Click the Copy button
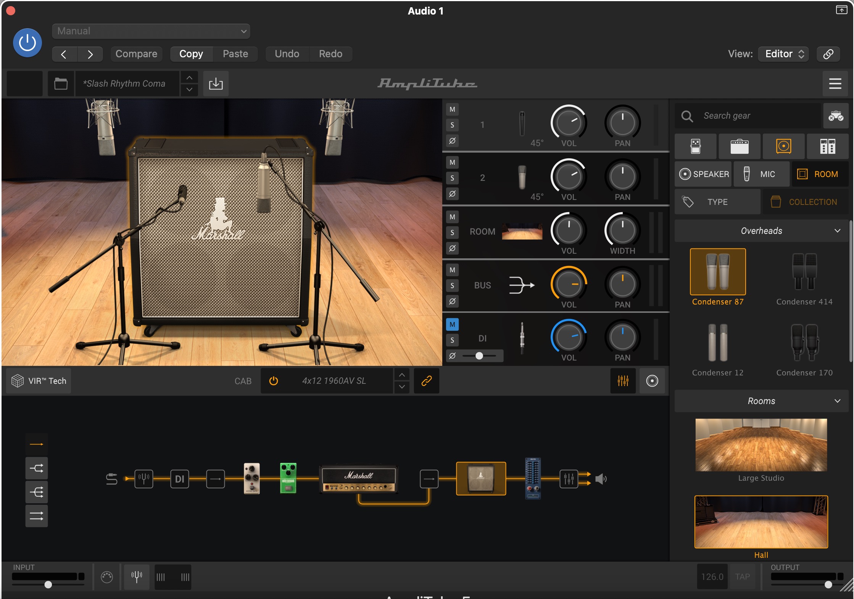This screenshot has height=599, width=854. click(x=191, y=54)
